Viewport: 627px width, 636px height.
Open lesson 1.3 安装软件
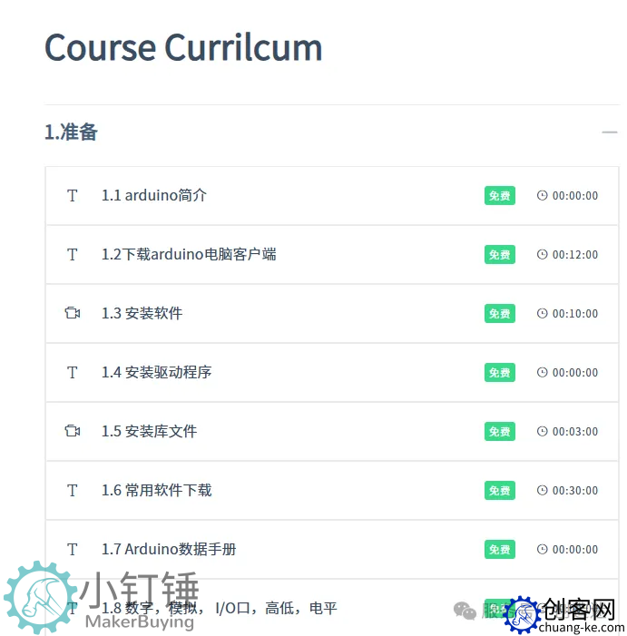pos(142,314)
